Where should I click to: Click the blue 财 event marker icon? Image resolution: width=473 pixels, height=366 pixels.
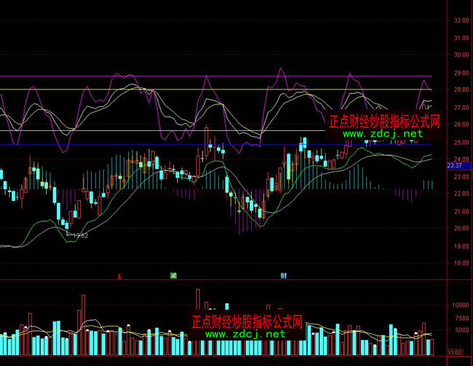click(284, 276)
